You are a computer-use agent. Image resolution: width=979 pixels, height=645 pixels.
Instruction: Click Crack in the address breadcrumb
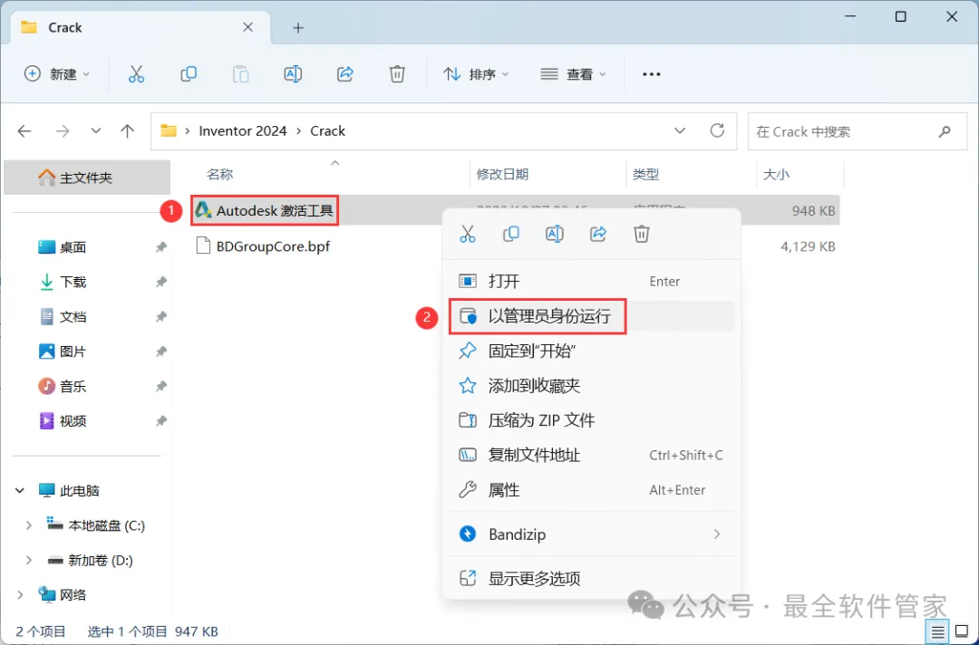pyautogui.click(x=328, y=131)
